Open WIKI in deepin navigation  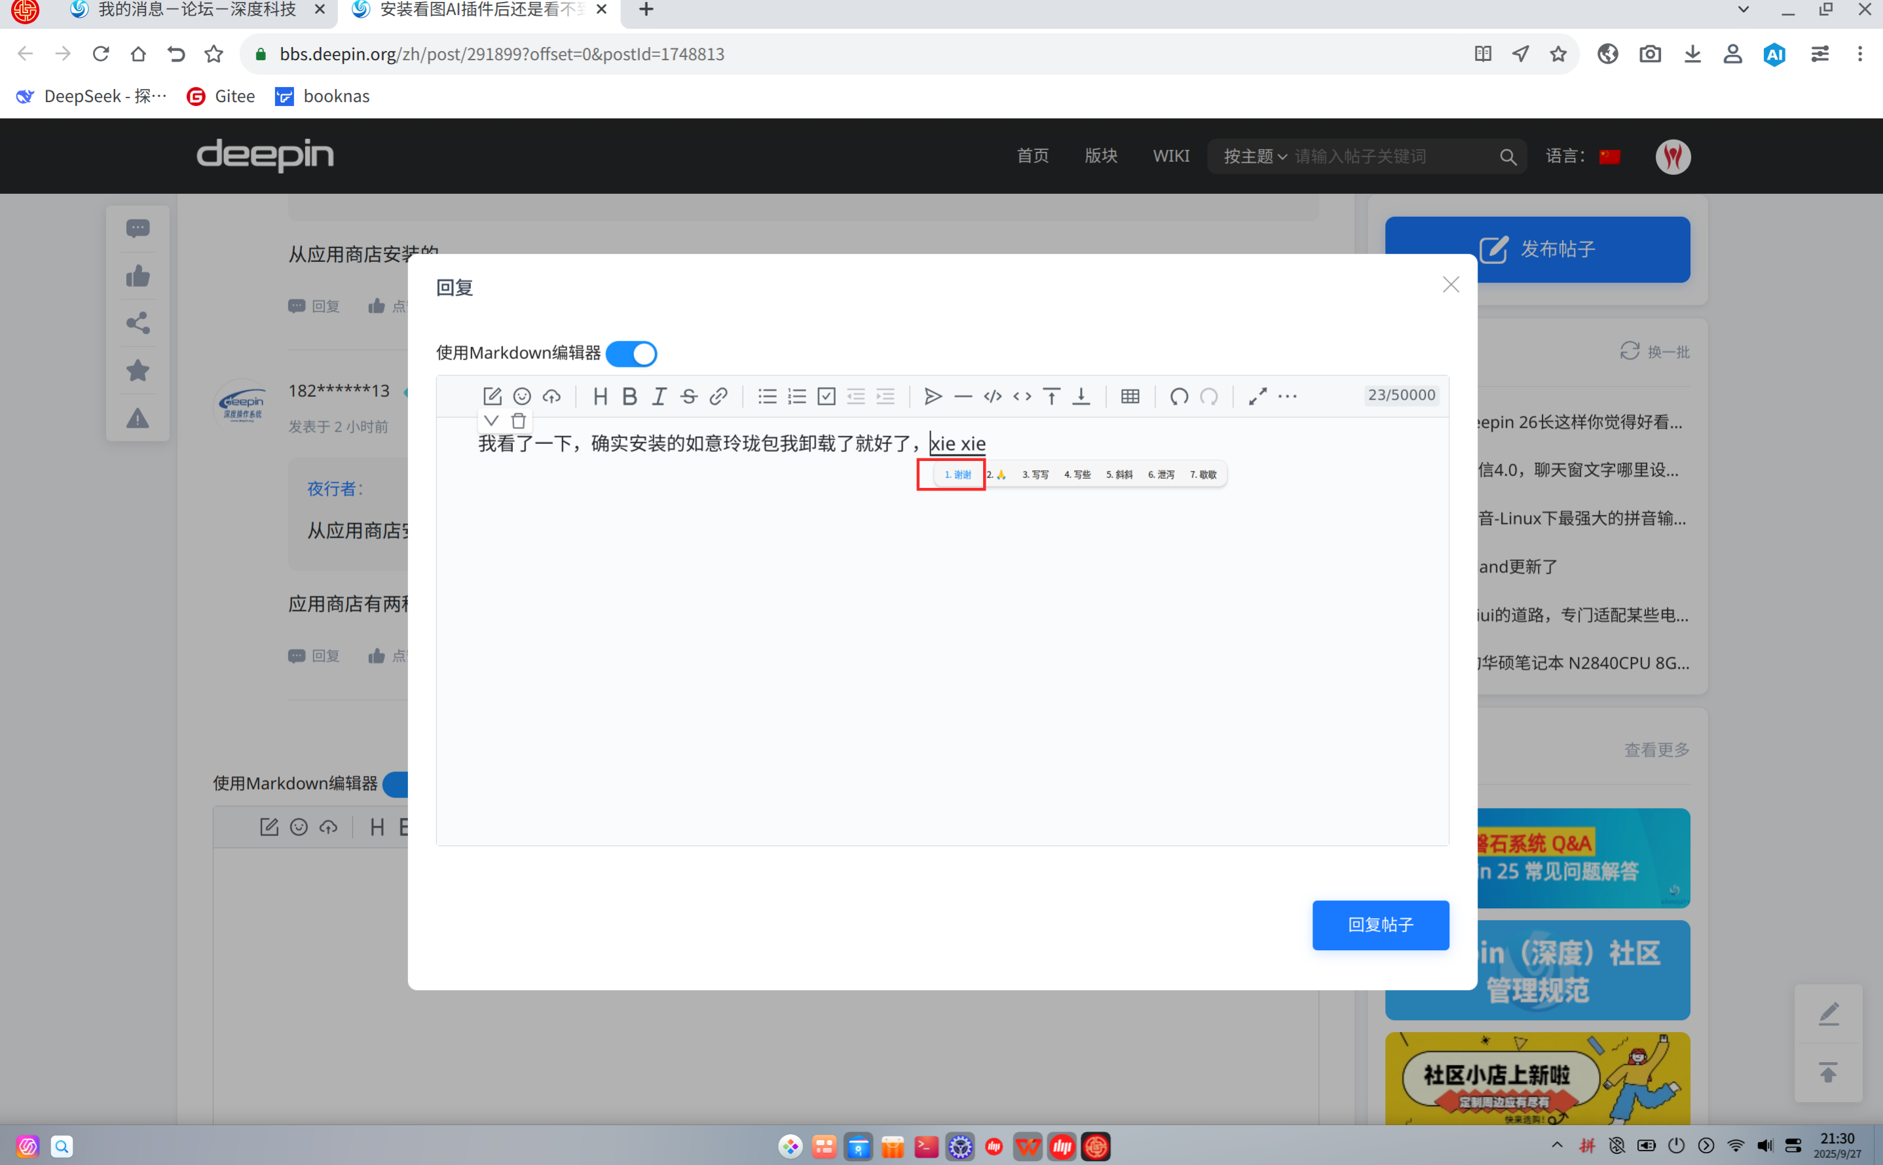click(1171, 157)
